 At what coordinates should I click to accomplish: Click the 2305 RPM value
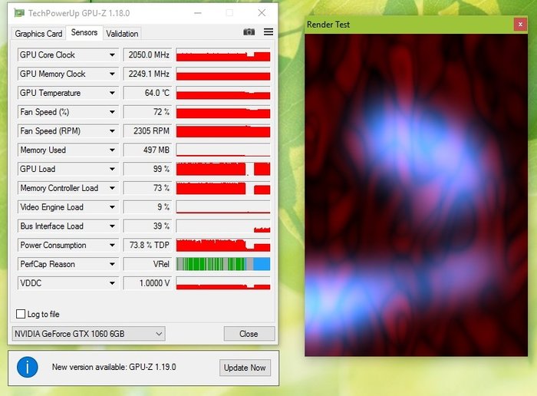pyautogui.click(x=147, y=131)
